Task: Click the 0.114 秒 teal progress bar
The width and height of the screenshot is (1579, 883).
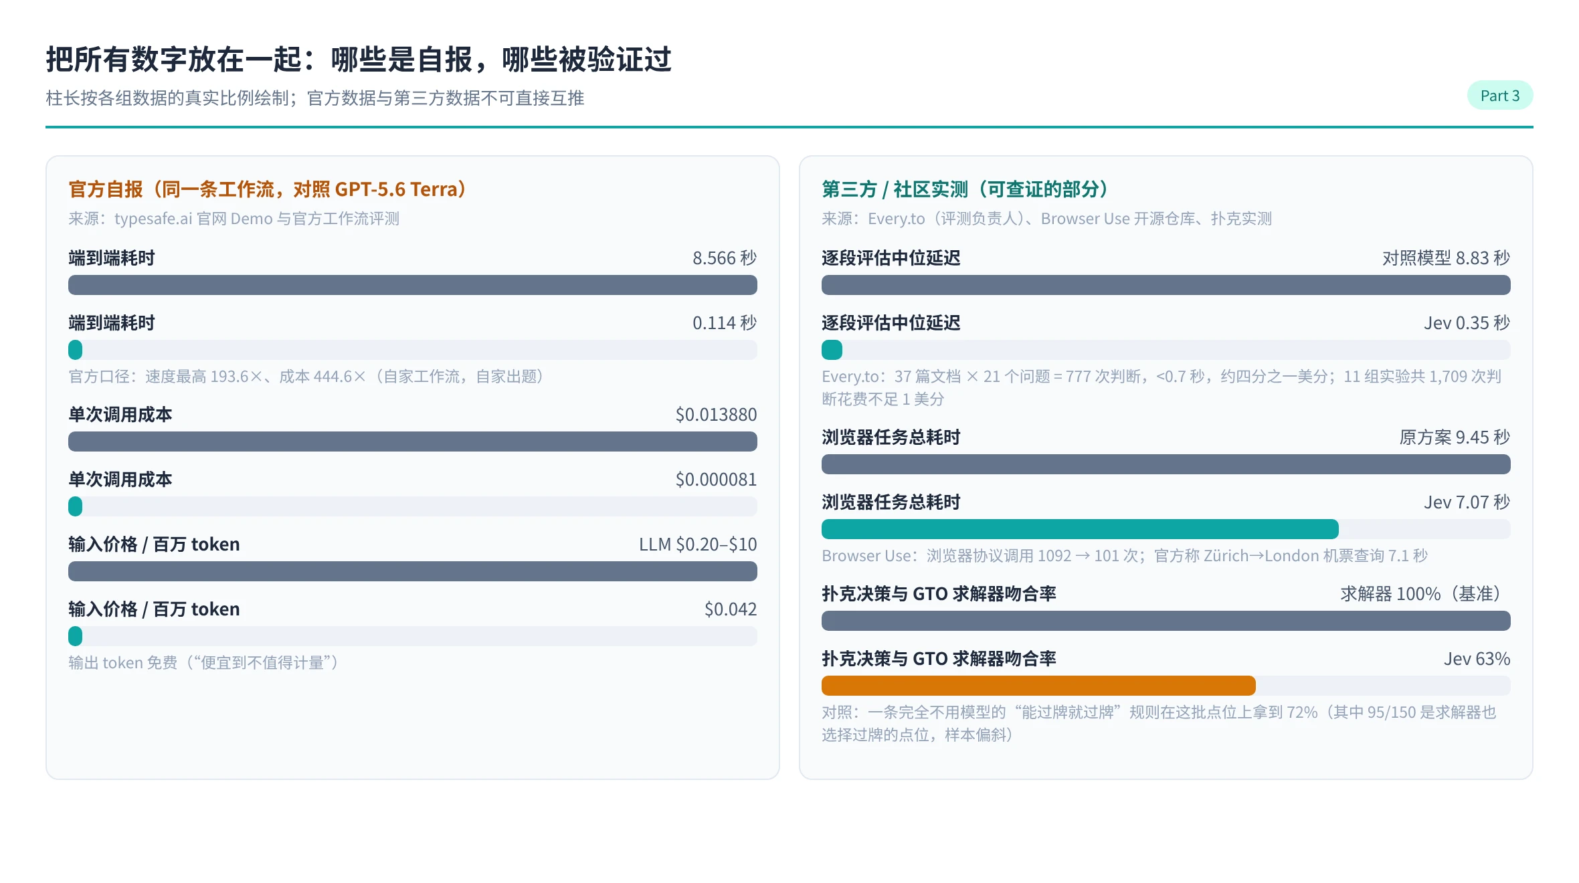Action: pyautogui.click(x=76, y=350)
